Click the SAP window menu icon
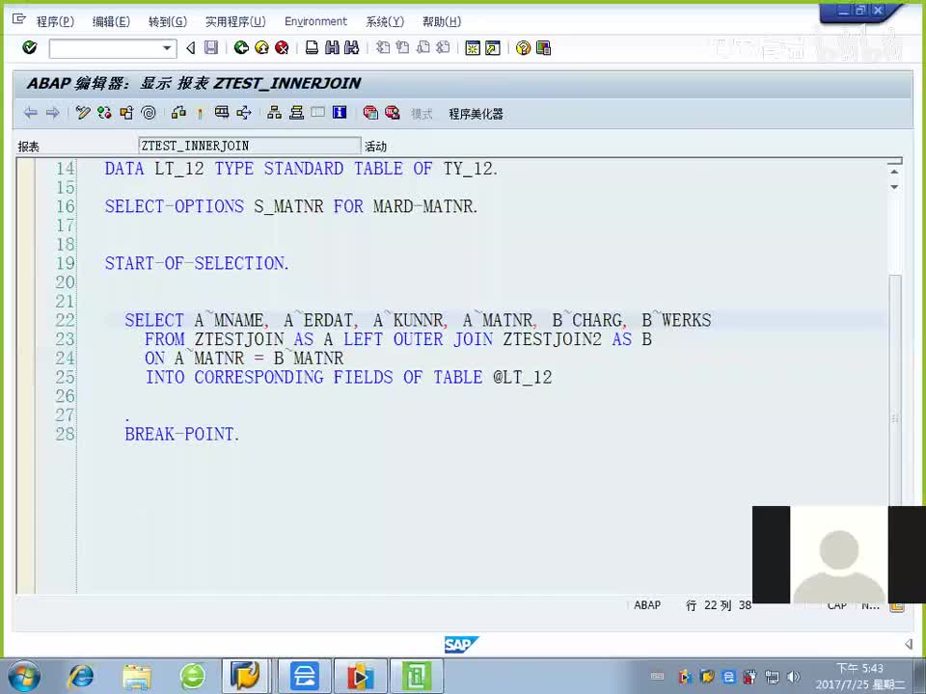 pos(19,19)
